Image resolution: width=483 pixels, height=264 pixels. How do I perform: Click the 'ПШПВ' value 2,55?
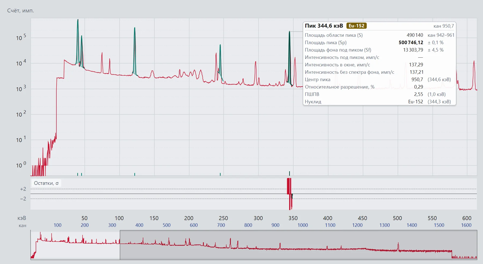(418, 94)
